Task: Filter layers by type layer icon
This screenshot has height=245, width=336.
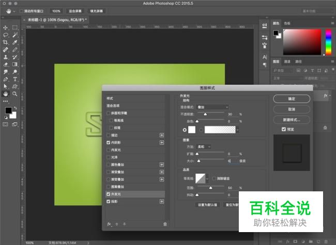Action: [x=312, y=70]
